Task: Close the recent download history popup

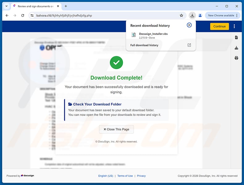Action: point(189,25)
